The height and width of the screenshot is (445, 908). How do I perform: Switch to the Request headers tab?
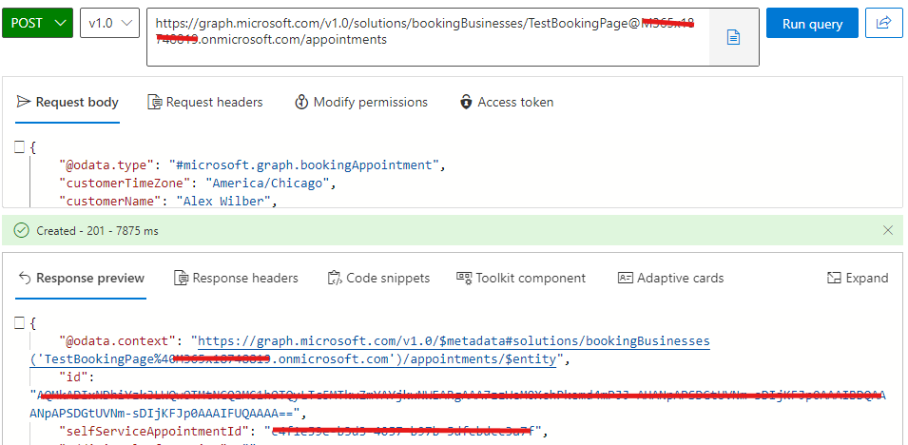pyautogui.click(x=205, y=103)
